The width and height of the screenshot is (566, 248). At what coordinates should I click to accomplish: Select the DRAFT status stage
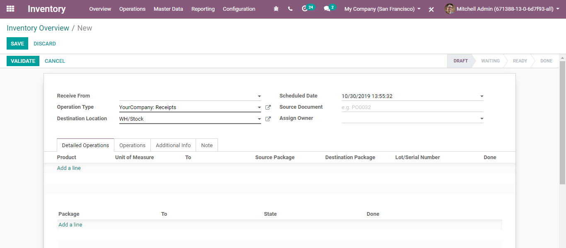pyautogui.click(x=460, y=61)
